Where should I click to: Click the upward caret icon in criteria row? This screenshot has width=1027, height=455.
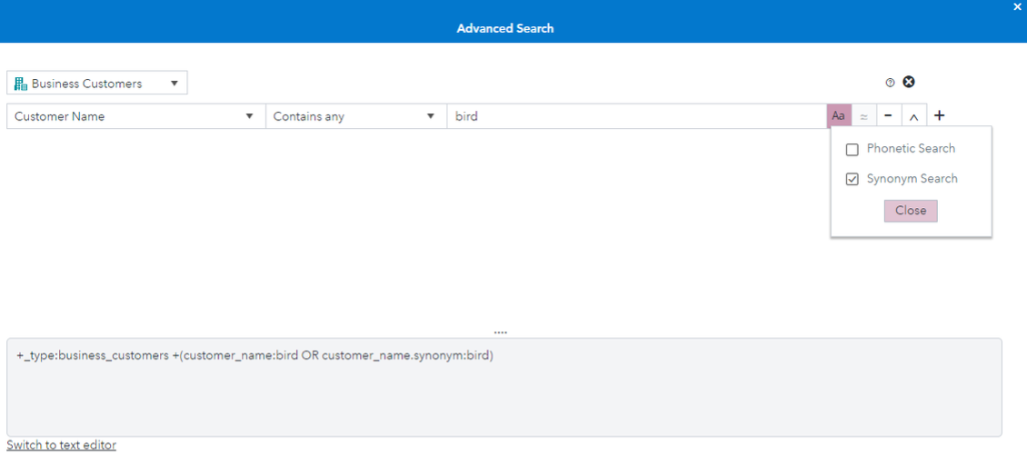(913, 116)
